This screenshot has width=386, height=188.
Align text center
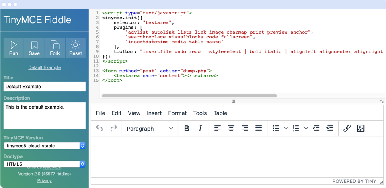click(x=231, y=128)
